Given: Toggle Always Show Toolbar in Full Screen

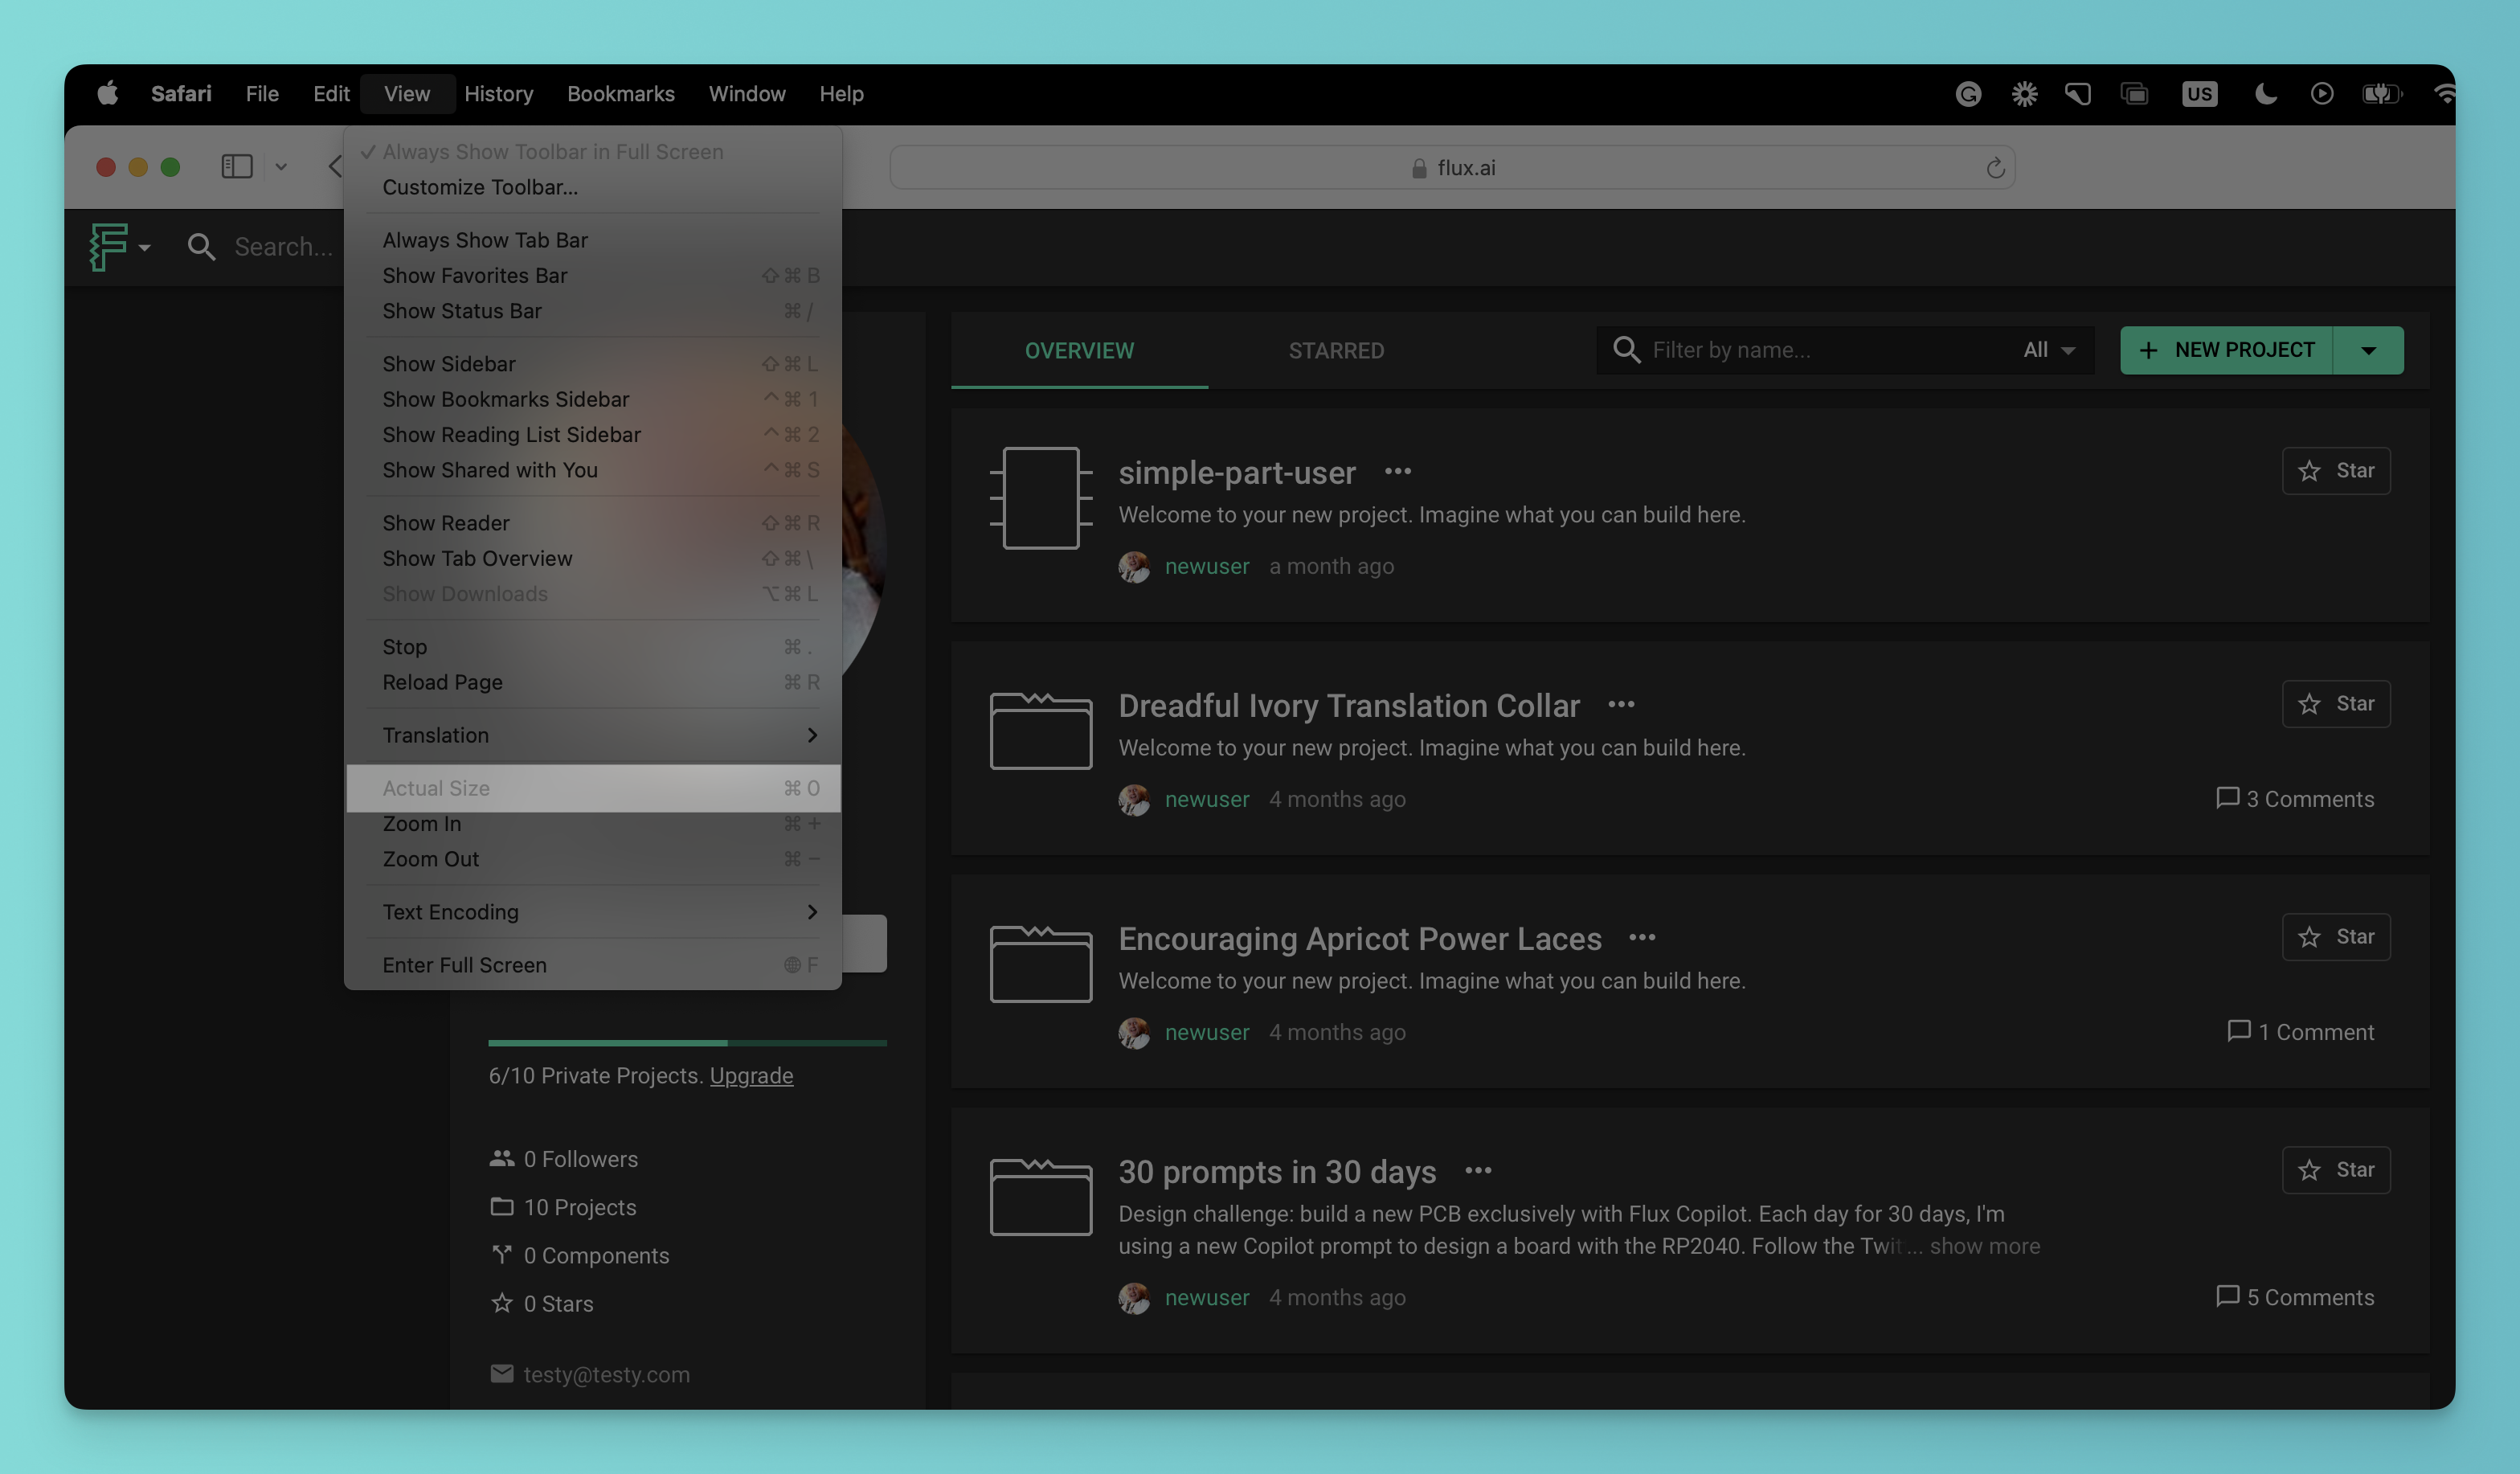Looking at the screenshot, I should pos(592,151).
